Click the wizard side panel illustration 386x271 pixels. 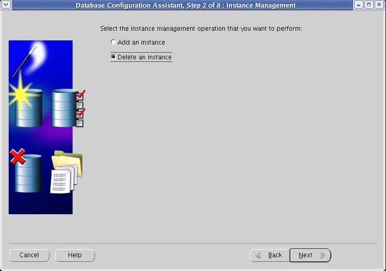point(47,127)
